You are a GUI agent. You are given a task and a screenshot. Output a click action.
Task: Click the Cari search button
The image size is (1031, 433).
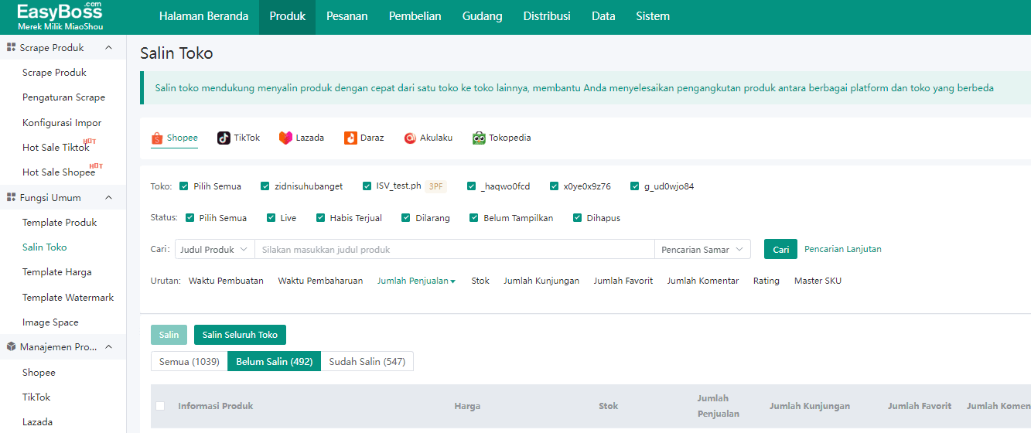[x=780, y=249]
